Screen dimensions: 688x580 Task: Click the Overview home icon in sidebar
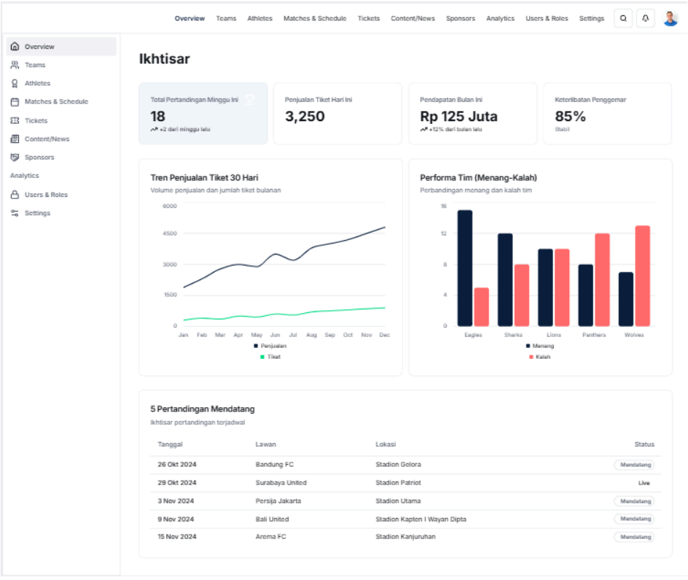pyautogui.click(x=15, y=46)
